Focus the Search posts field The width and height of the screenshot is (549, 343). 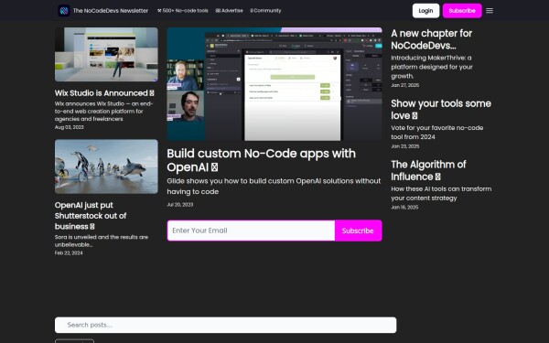[225, 325]
